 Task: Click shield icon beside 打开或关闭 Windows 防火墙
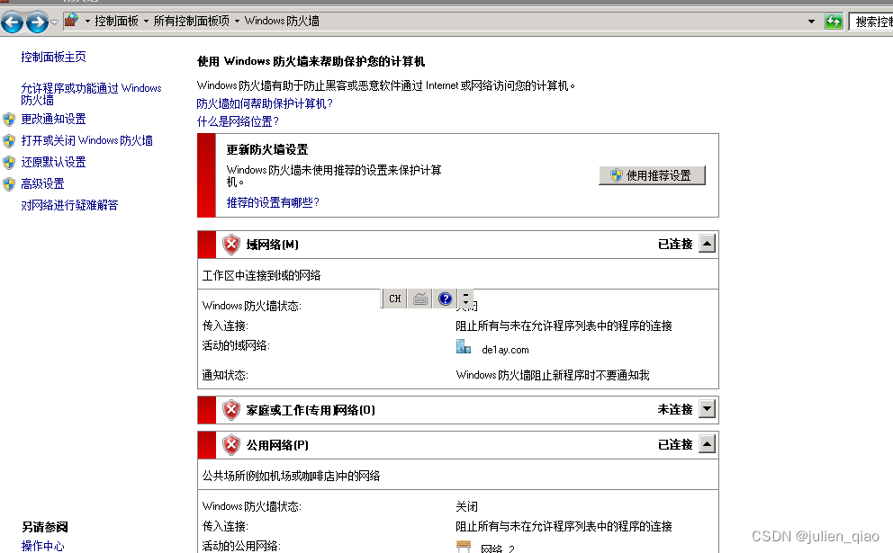[x=8, y=141]
